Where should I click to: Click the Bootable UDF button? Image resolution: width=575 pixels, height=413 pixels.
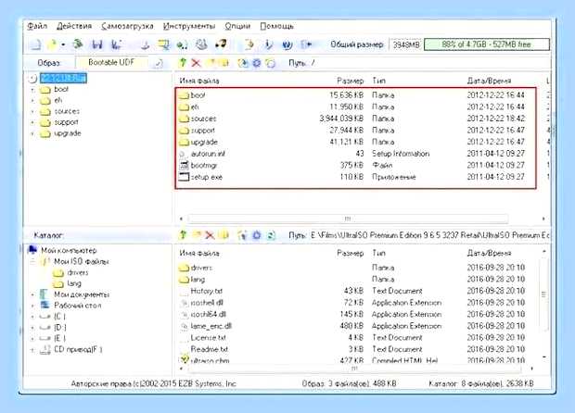[111, 63]
